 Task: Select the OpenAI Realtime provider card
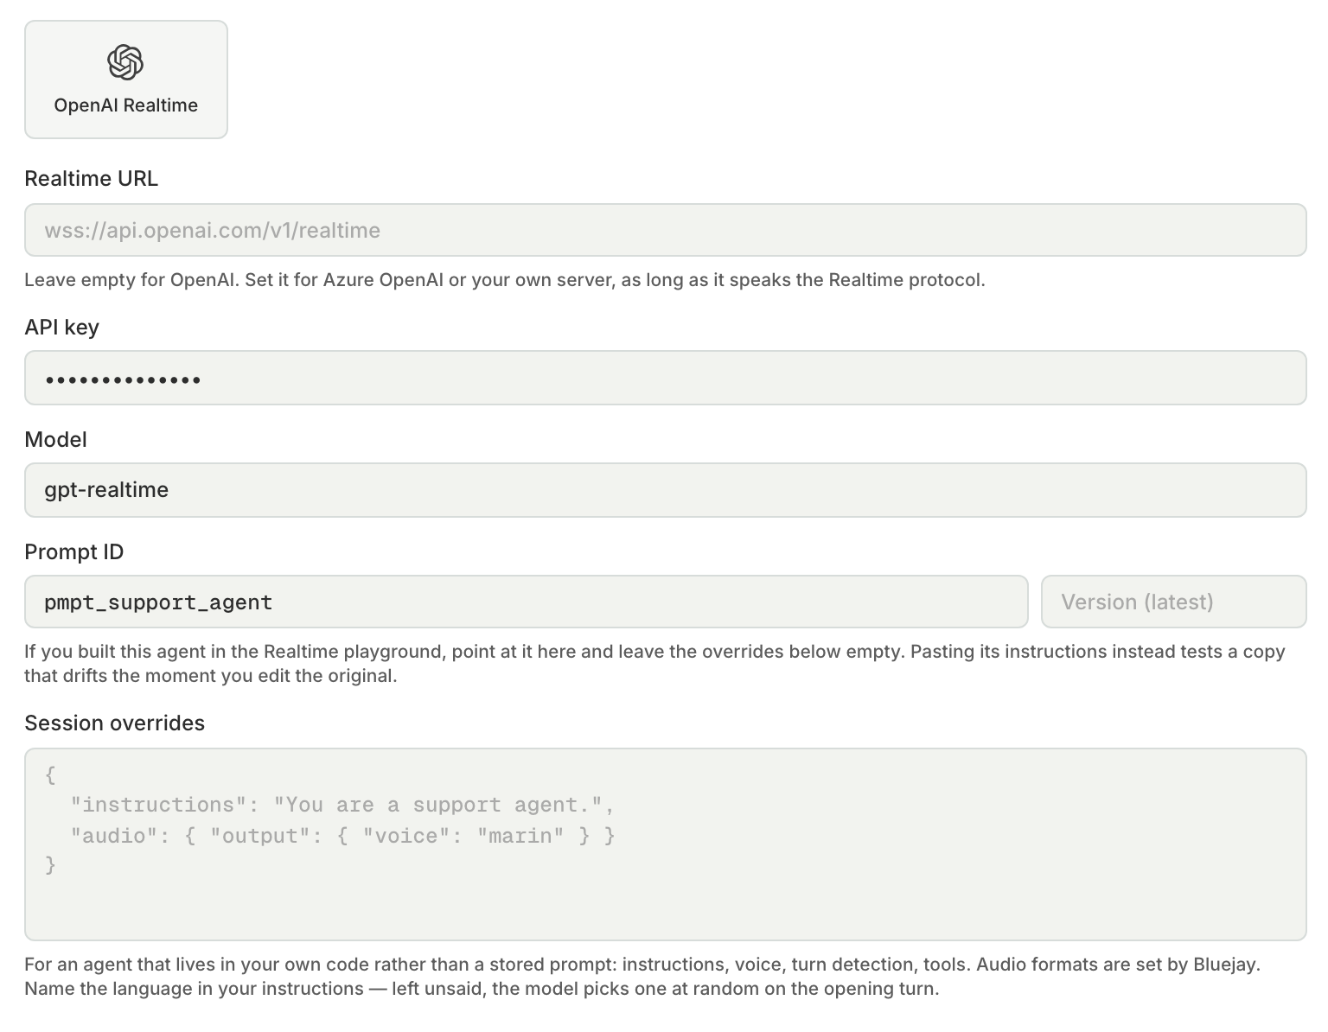coord(126,80)
